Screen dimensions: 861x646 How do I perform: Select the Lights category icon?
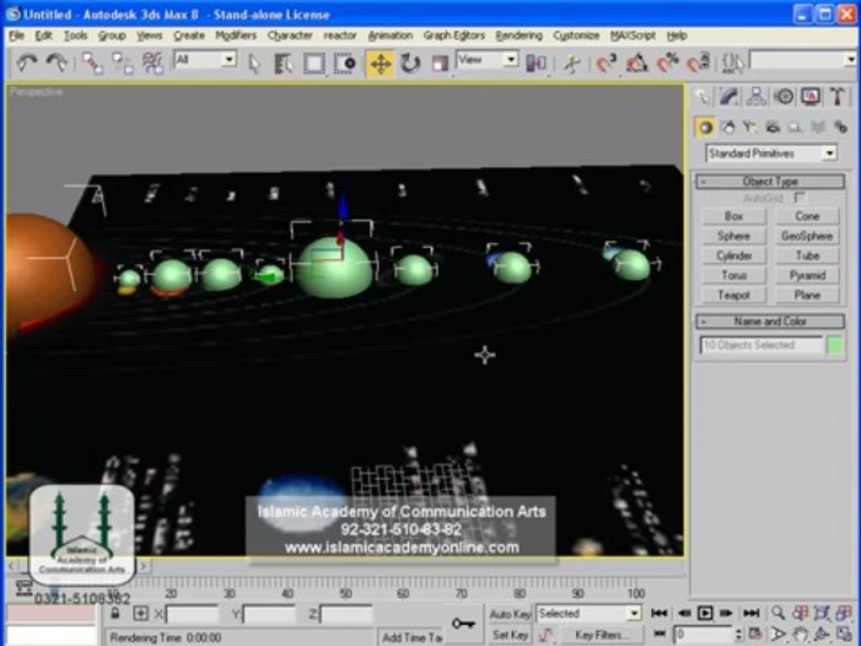click(x=750, y=127)
